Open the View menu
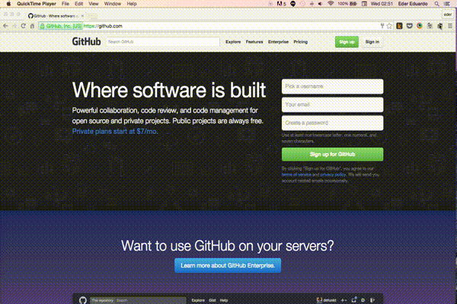 (93, 4)
